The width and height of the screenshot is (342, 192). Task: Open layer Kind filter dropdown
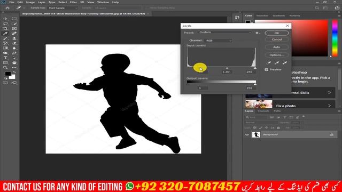tap(256, 117)
